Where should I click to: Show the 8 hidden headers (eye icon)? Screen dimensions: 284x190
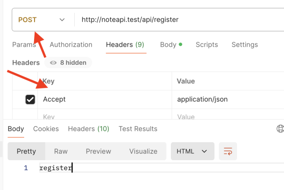[x=68, y=62]
